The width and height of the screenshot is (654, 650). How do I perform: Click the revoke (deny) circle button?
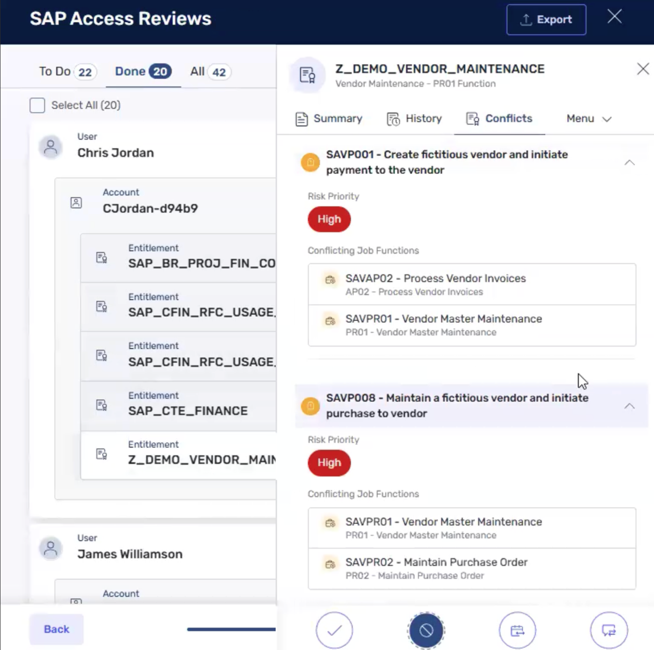point(426,630)
